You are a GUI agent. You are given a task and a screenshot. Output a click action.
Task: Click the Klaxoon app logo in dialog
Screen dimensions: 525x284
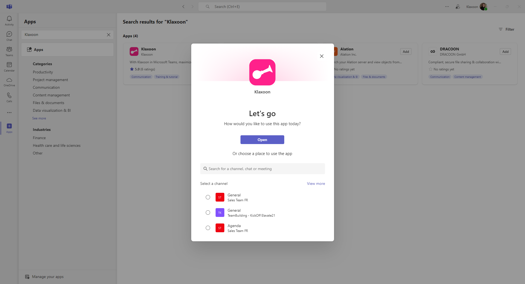click(x=262, y=72)
